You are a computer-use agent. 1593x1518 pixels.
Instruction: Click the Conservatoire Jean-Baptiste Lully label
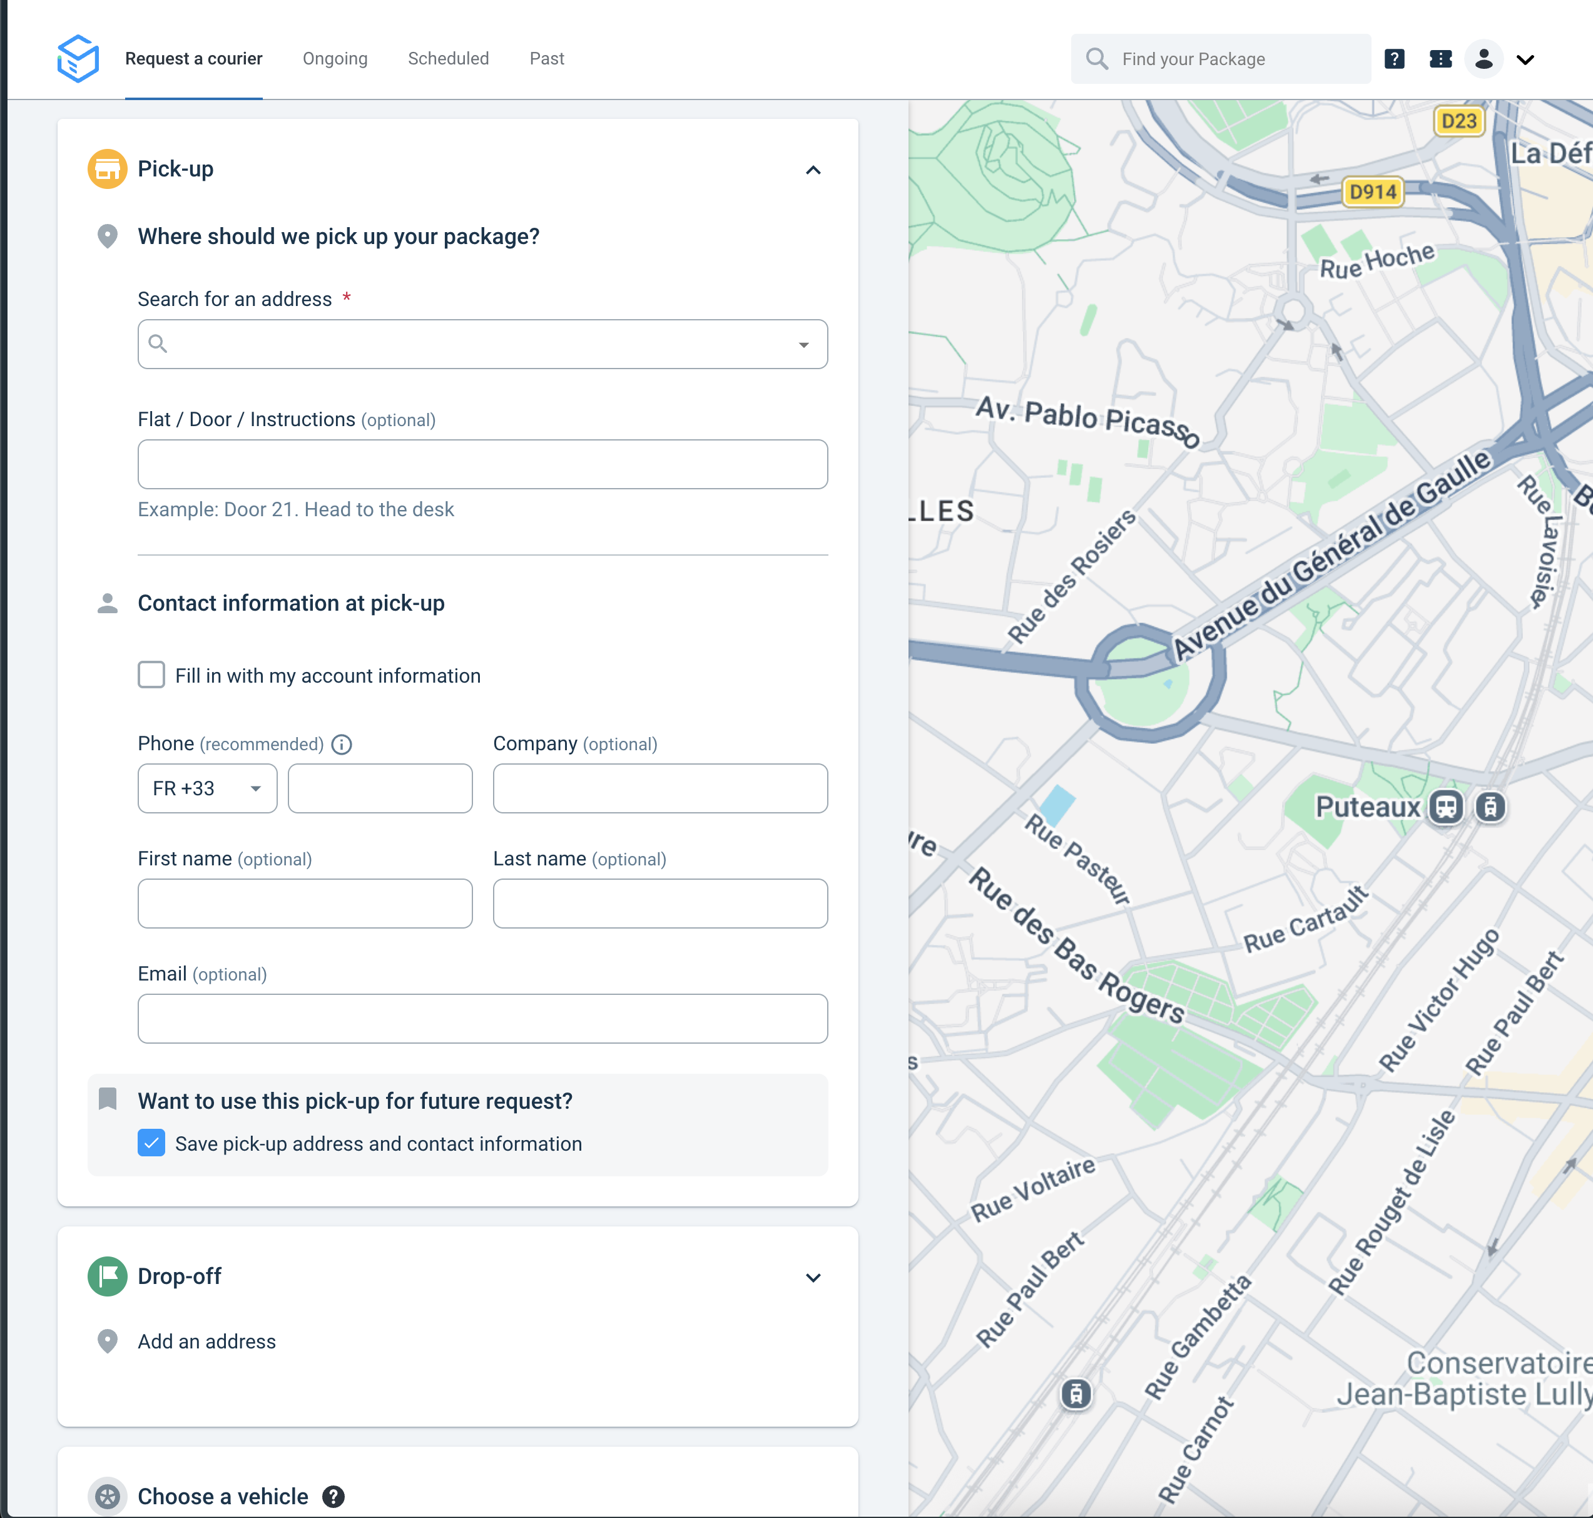pos(1465,1379)
